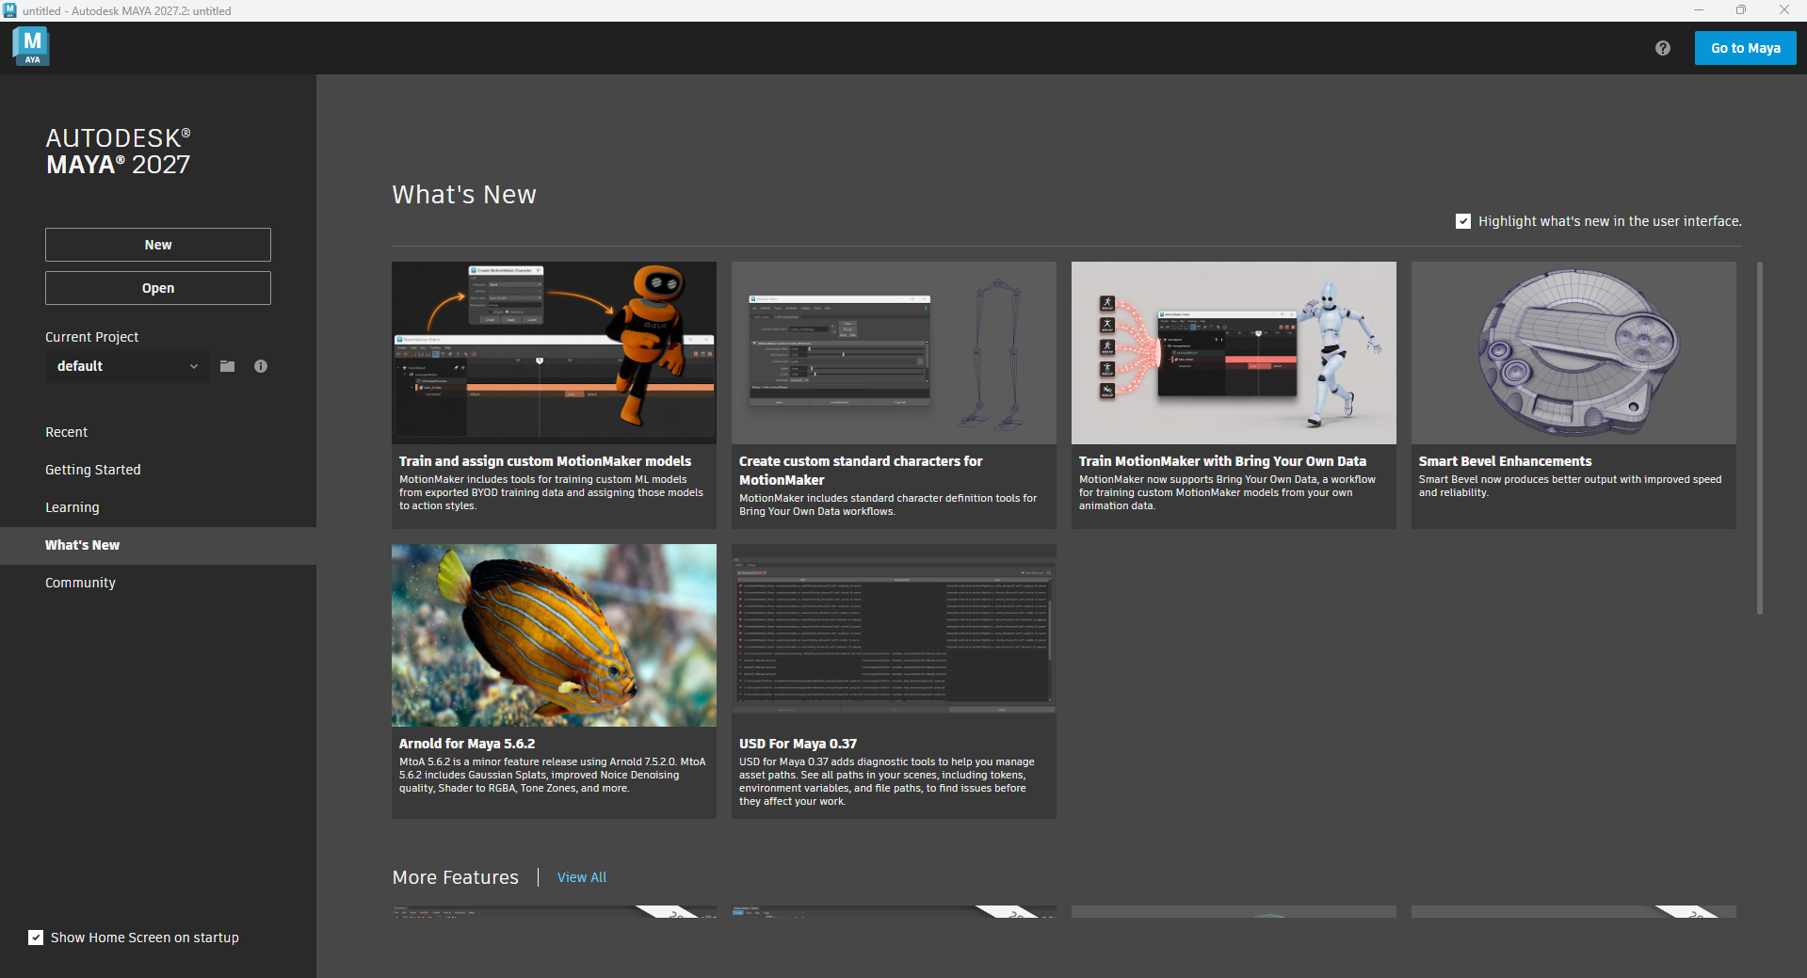Minimize the Maya window
This screenshot has width=1807, height=978.
[x=1699, y=10]
